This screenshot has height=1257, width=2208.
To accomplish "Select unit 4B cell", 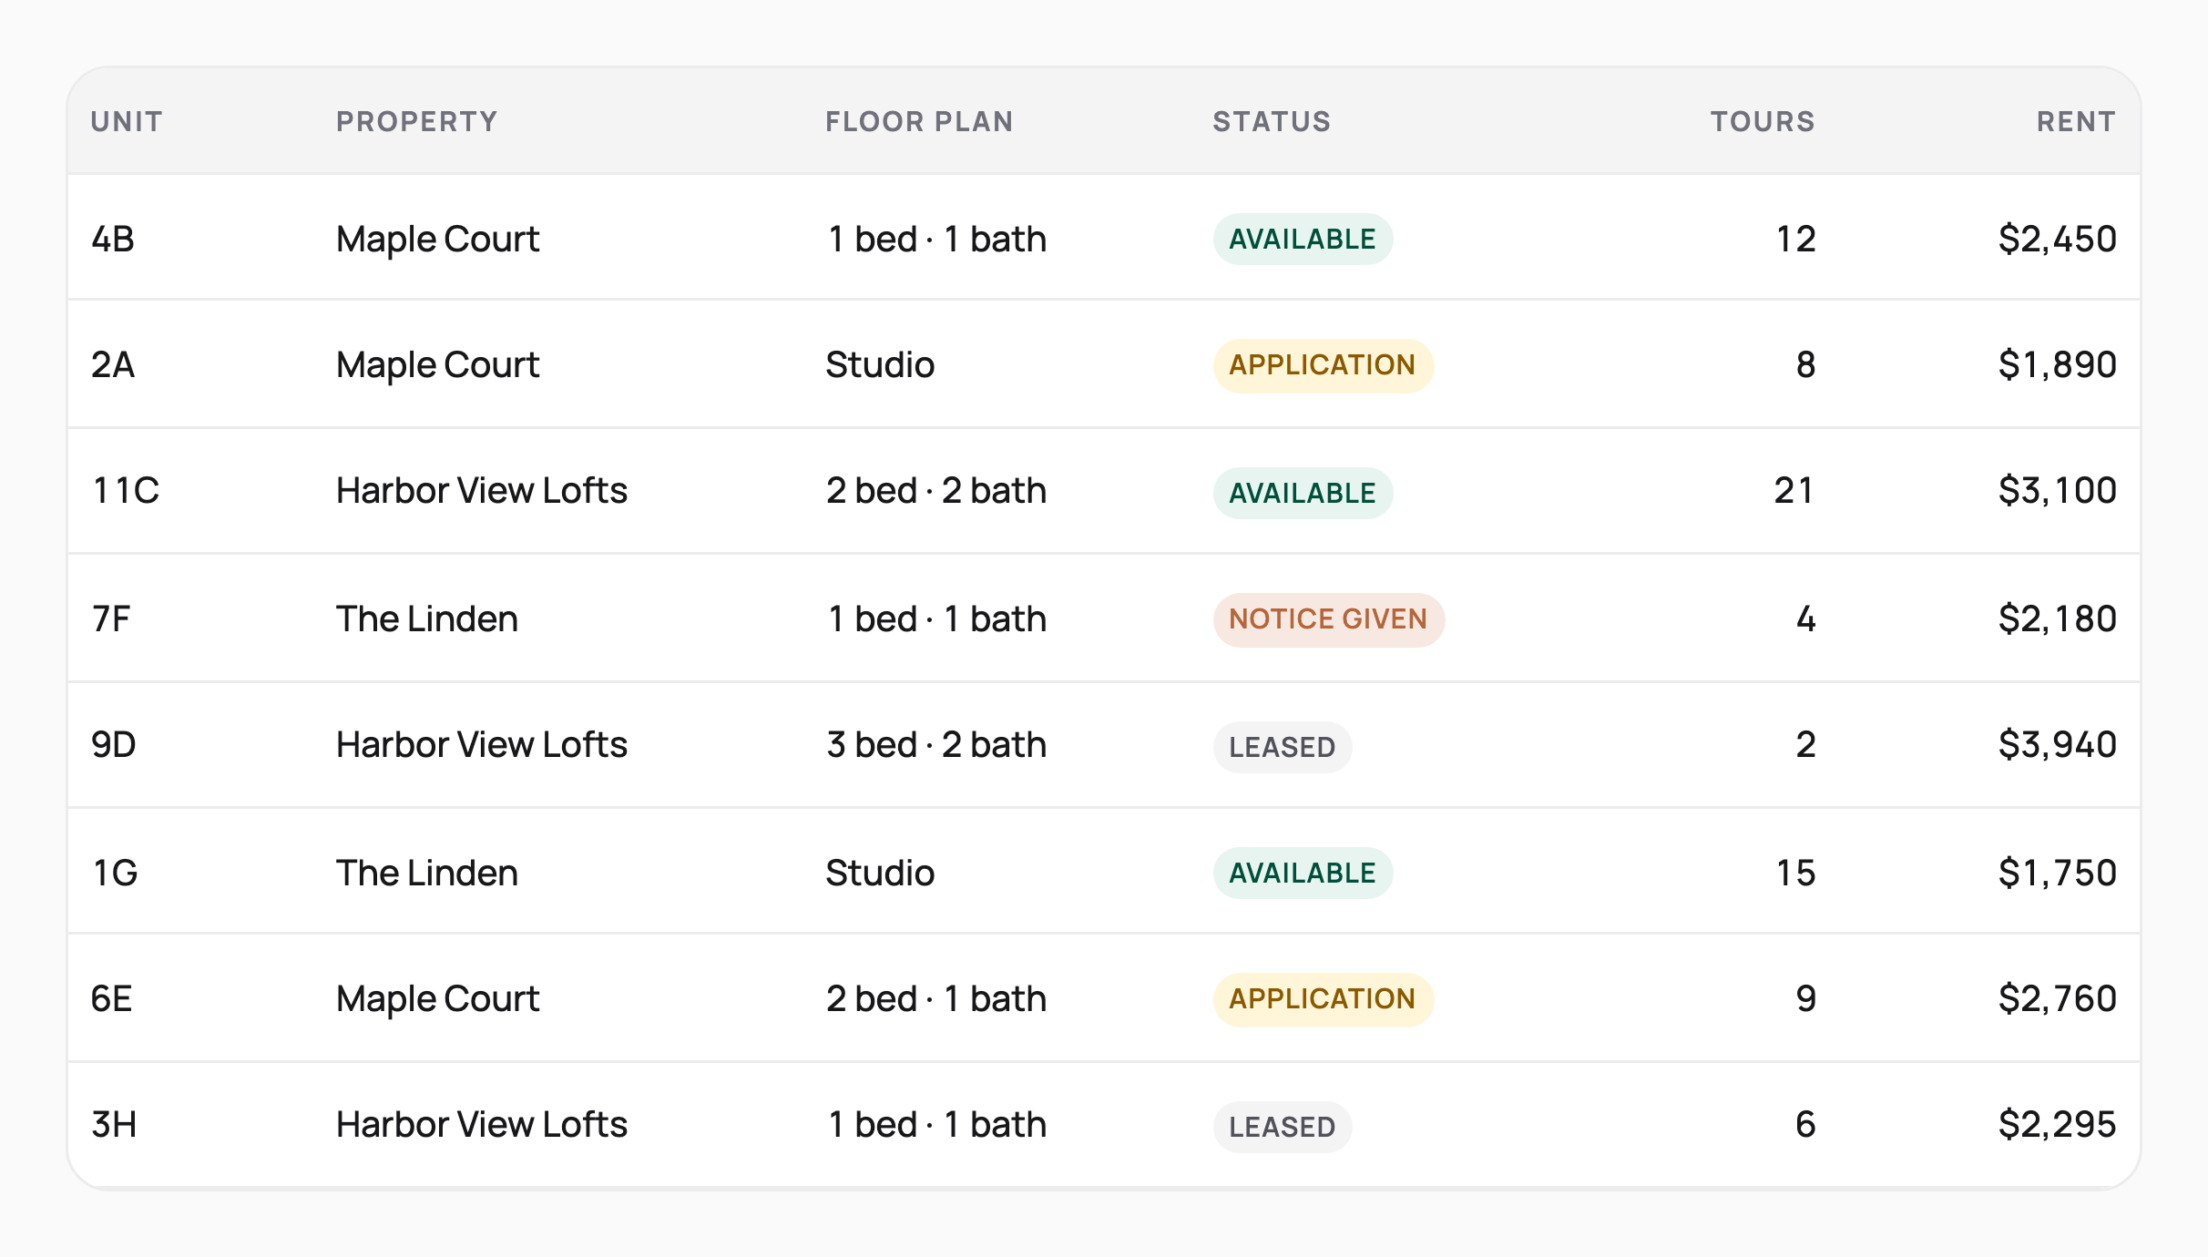I will pos(113,239).
